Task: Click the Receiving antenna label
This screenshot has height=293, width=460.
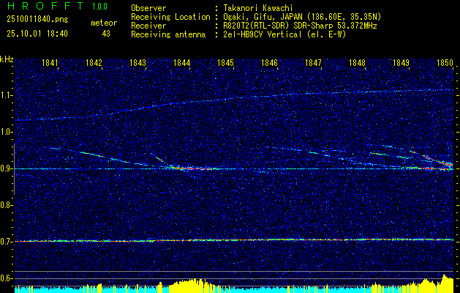Action: 168,34
